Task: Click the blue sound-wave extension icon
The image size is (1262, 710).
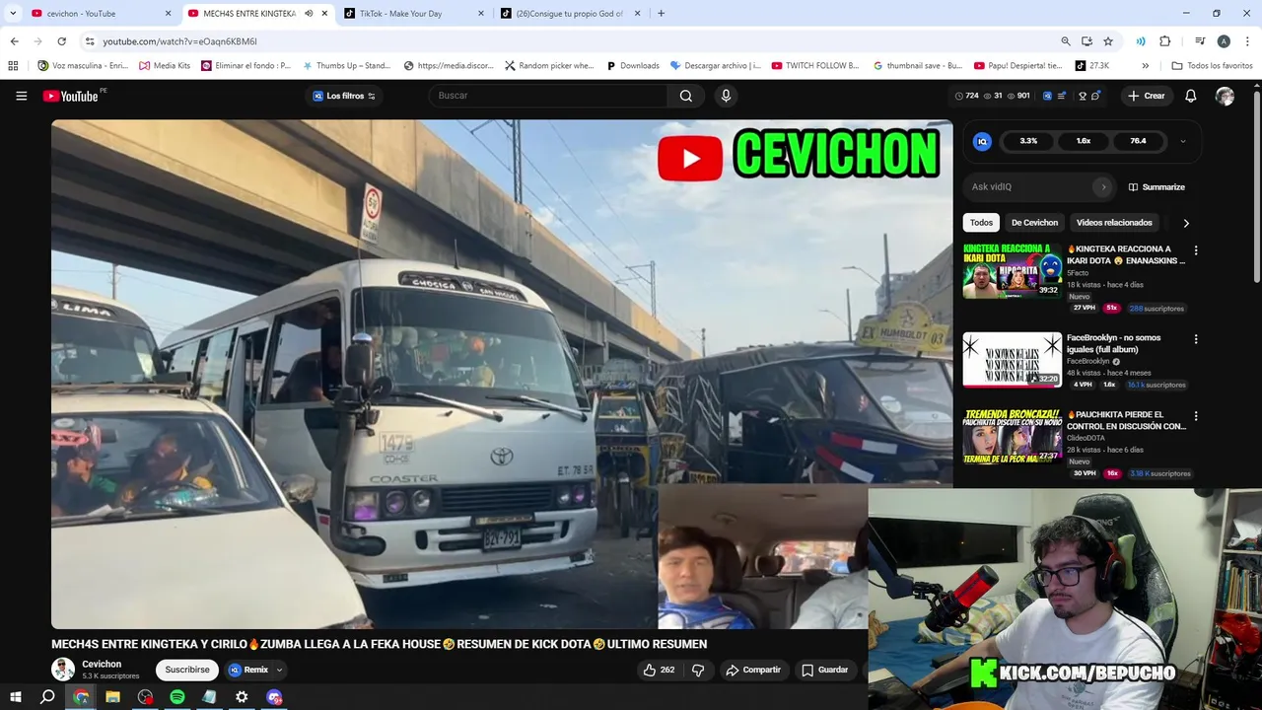Action: point(1141,41)
